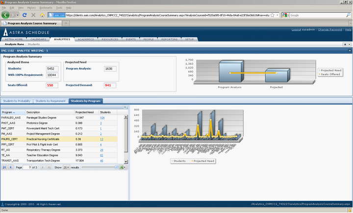The image size is (353, 213).
Task: Open the 104 students link for PARALEG_AAS
Action: click(102, 118)
